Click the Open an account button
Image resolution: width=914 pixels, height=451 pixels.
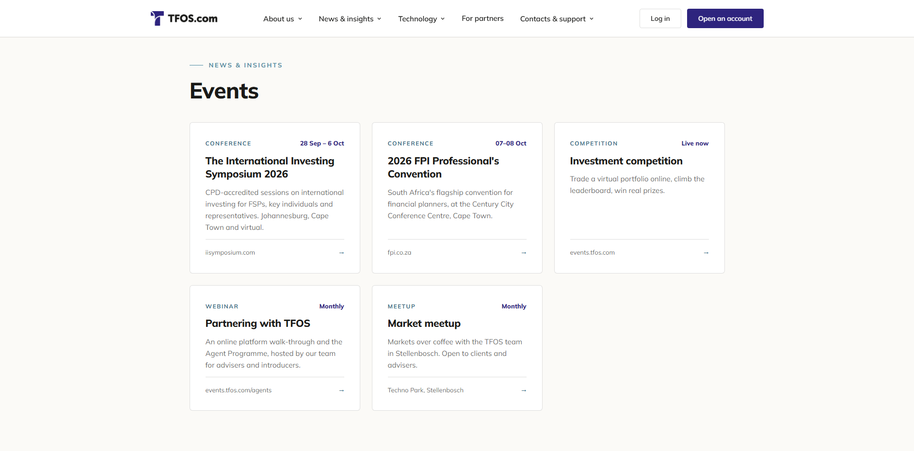point(725,18)
